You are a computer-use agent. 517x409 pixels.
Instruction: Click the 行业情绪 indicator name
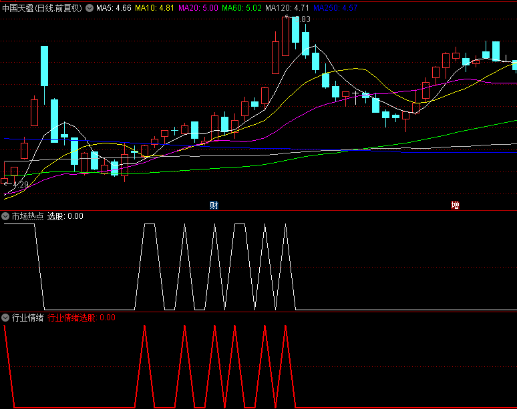[27, 318]
